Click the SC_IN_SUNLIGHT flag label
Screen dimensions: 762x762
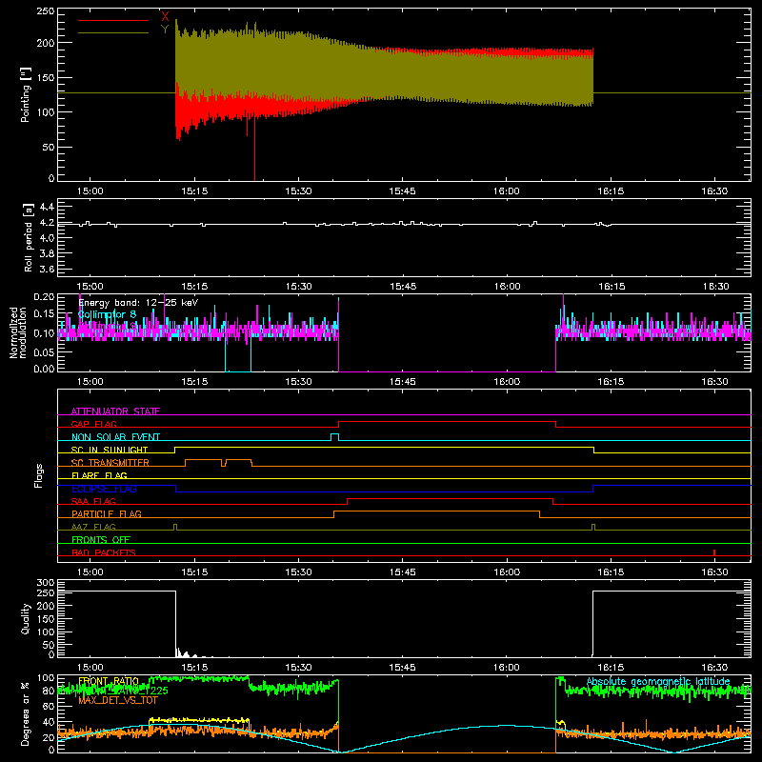tap(110, 450)
